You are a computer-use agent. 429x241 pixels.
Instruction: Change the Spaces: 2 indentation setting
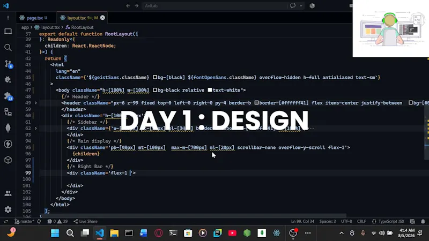328,221
